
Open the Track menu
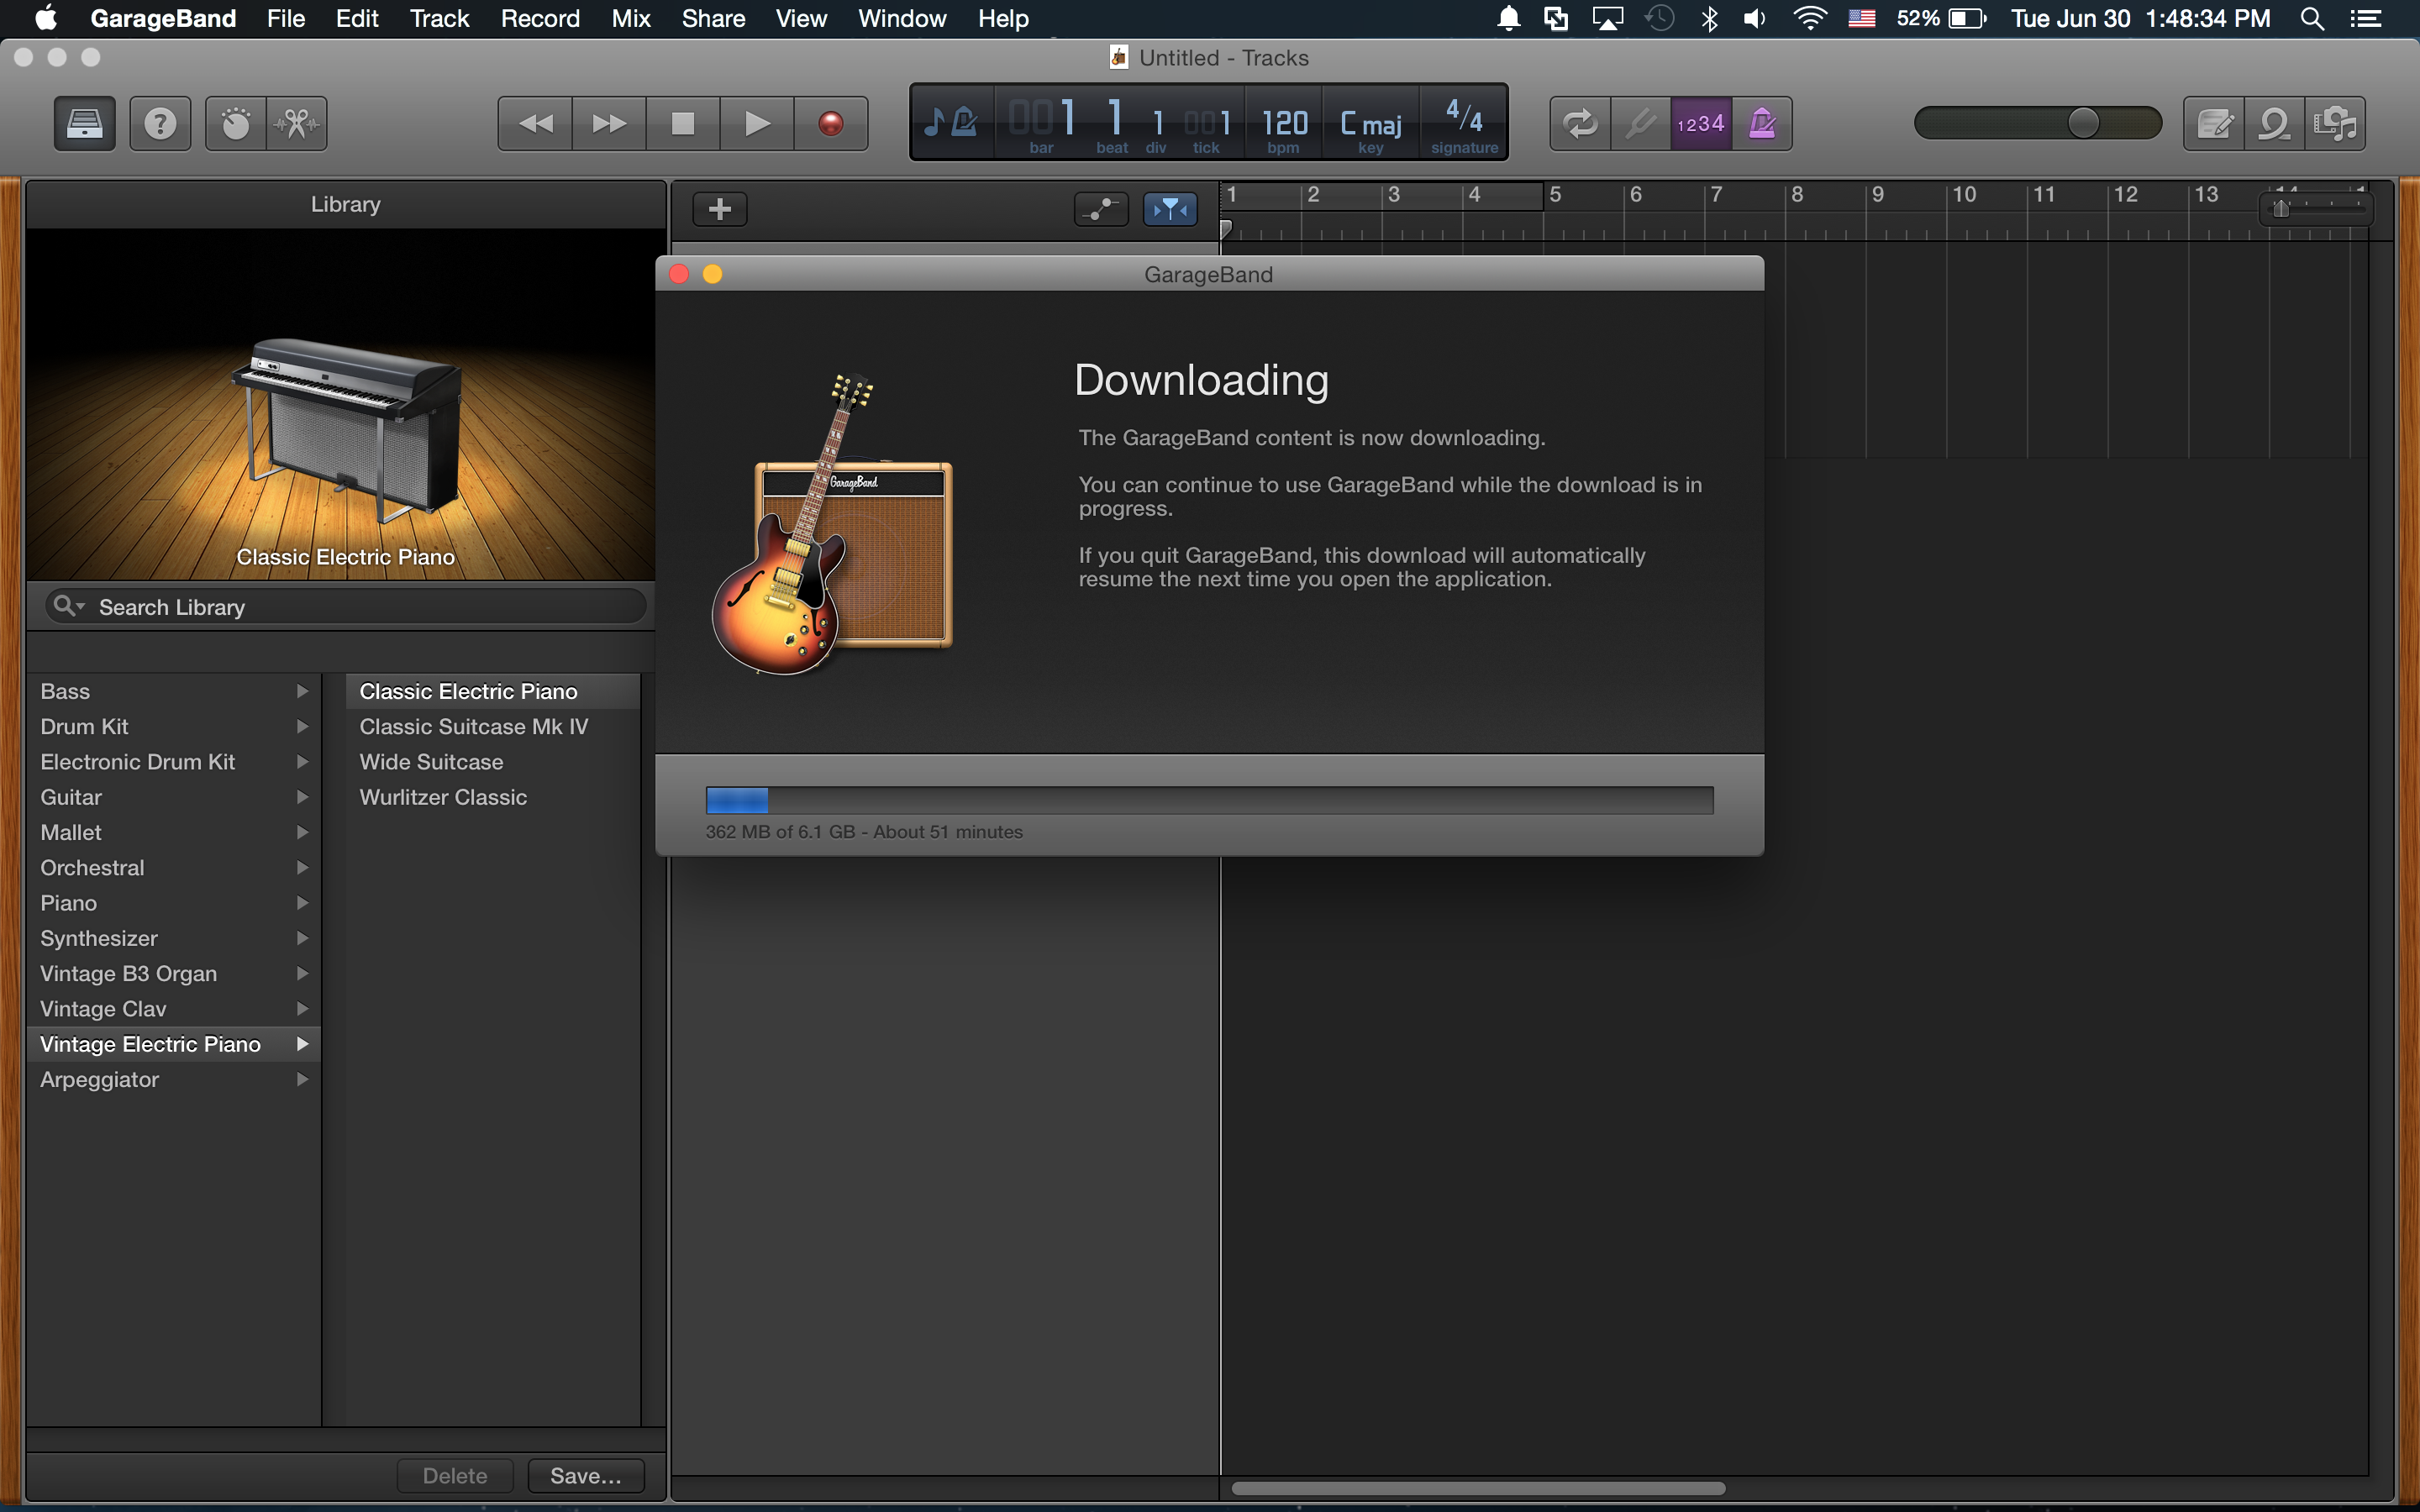coord(439,19)
